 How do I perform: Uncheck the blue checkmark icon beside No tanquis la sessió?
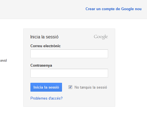[70, 87]
